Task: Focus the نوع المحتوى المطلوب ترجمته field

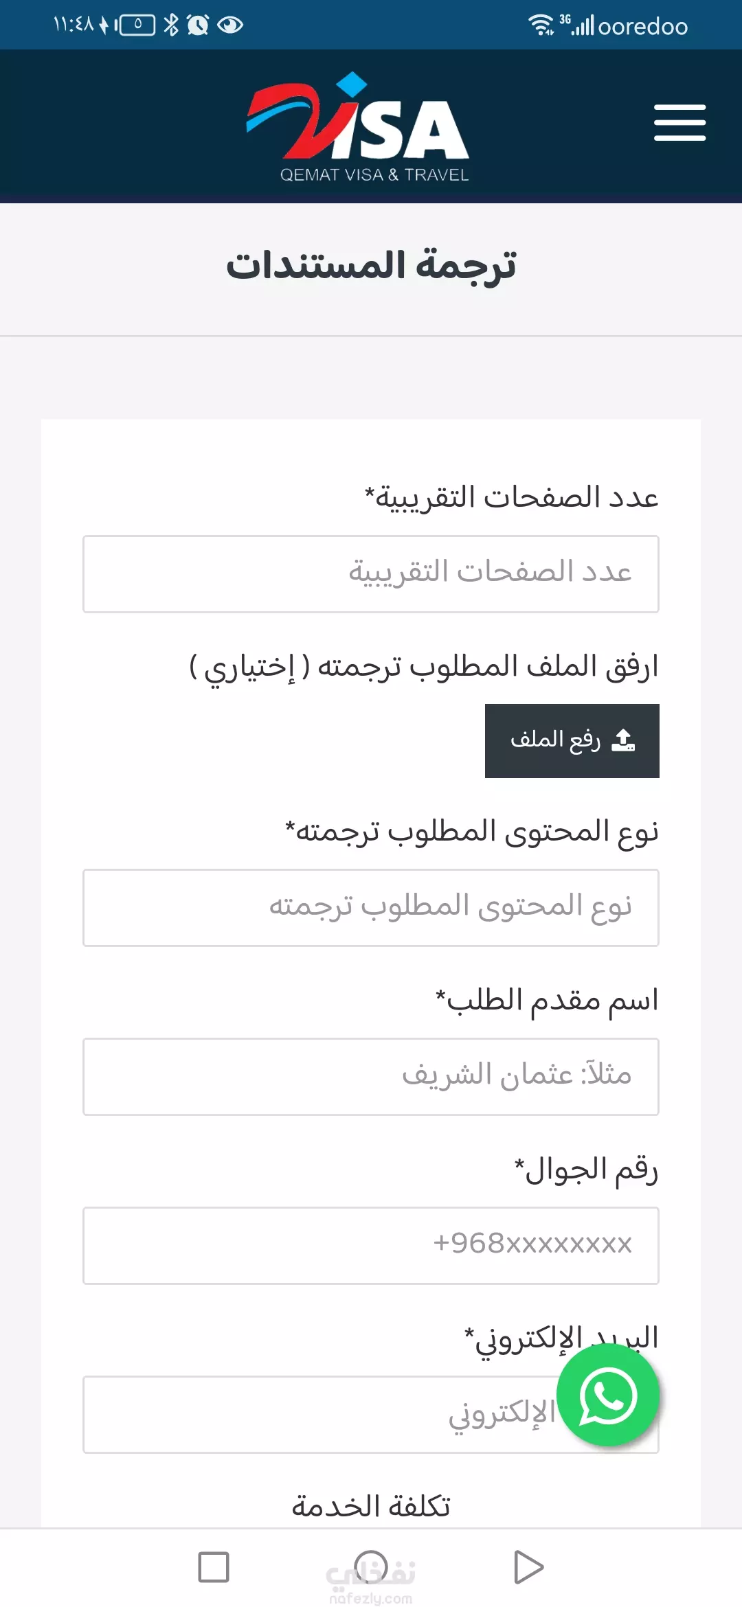Action: (x=371, y=908)
